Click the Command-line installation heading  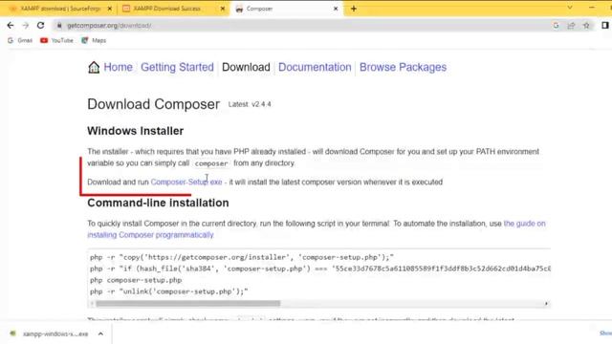158,203
